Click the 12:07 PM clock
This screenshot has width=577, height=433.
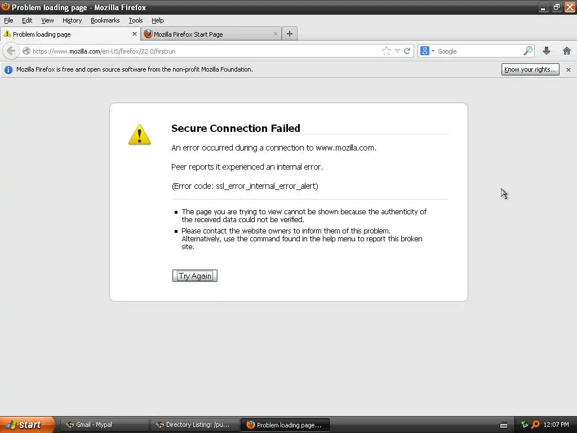[x=556, y=425]
